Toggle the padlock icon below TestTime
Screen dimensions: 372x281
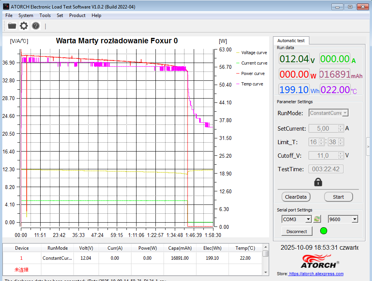coord(318,182)
